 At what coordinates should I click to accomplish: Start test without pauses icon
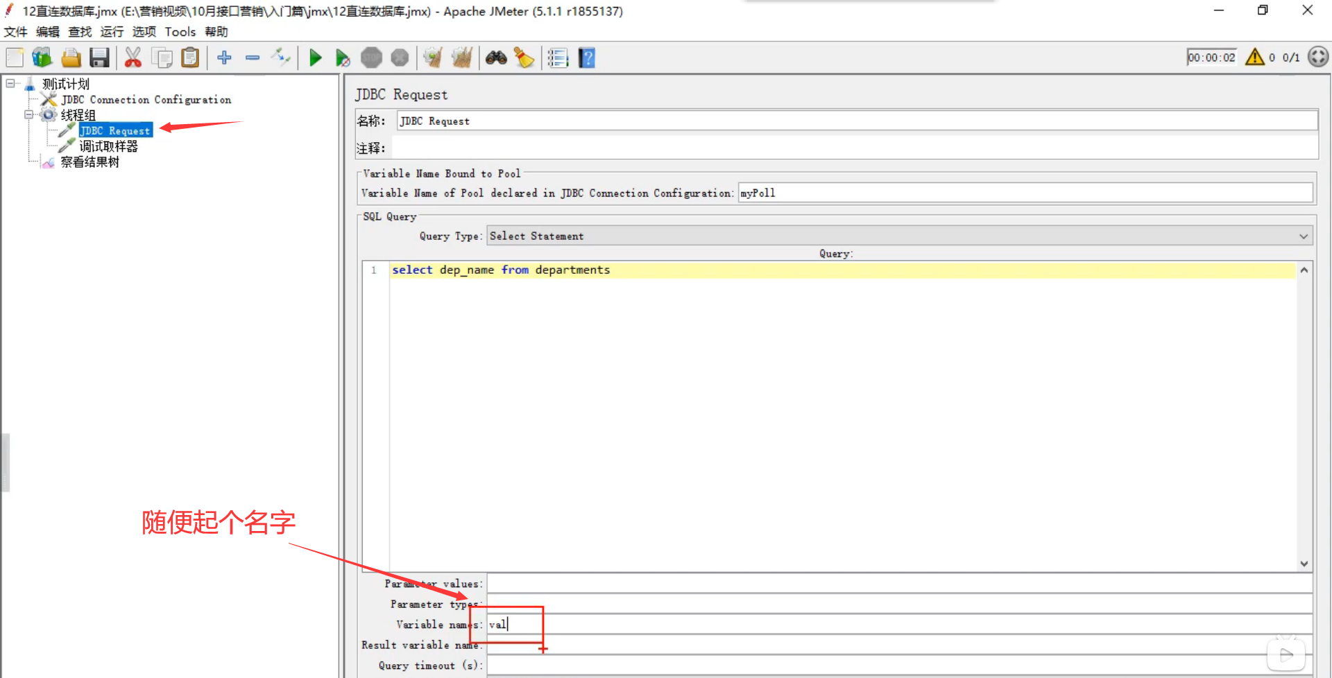343,58
